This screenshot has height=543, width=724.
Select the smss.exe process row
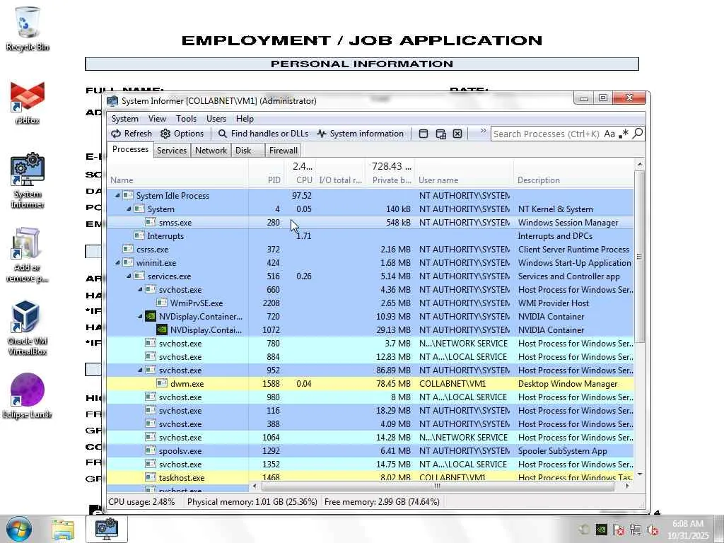click(370, 223)
